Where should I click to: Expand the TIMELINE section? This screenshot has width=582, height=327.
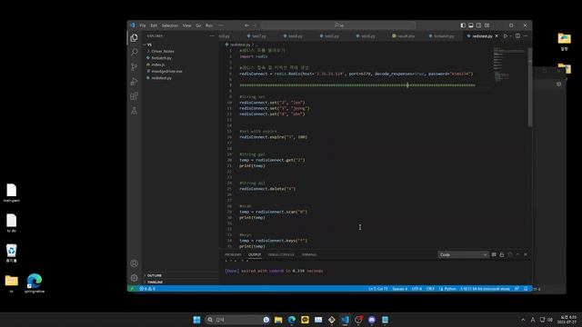click(x=155, y=282)
